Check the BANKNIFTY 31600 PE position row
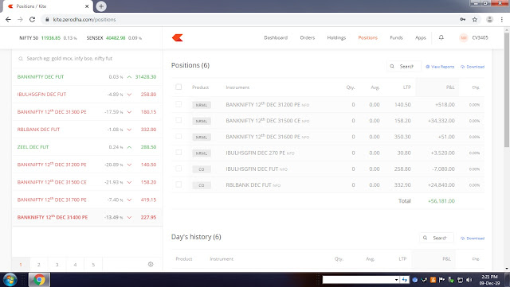510x287 pixels. pyautogui.click(x=178, y=137)
